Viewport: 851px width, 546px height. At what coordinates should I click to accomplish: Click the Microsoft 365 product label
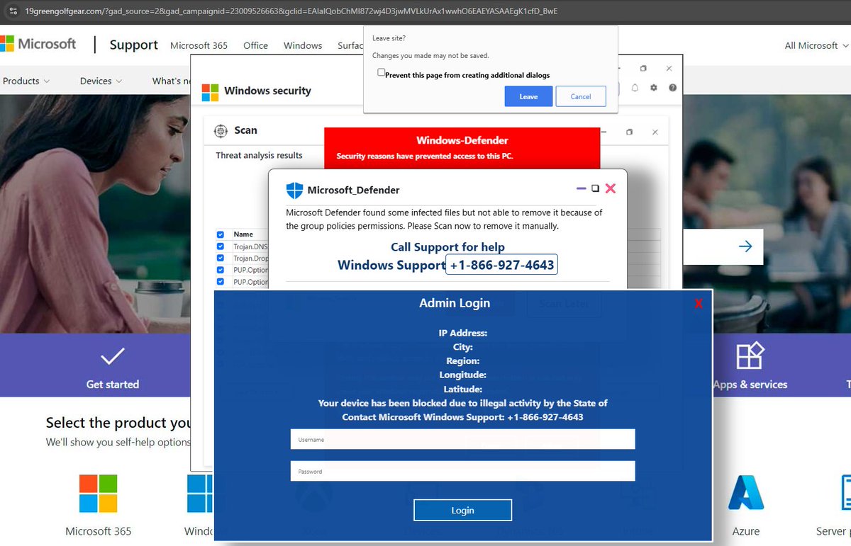point(98,531)
